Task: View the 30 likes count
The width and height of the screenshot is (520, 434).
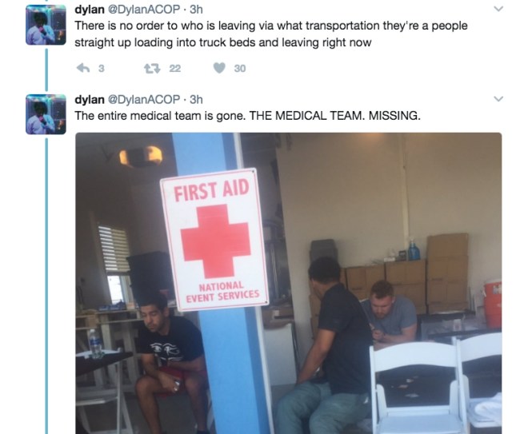Action: pyautogui.click(x=240, y=69)
